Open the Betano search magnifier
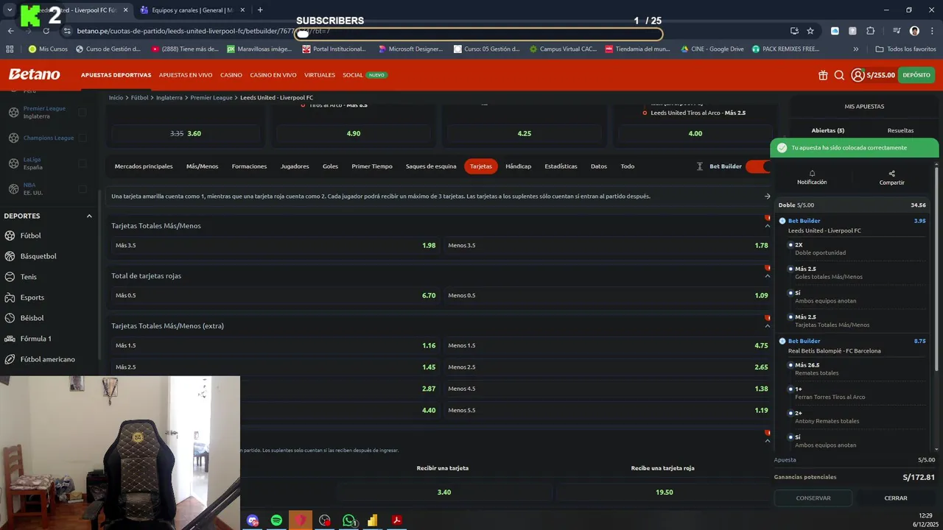Screen dimensions: 943x530 coord(839,75)
